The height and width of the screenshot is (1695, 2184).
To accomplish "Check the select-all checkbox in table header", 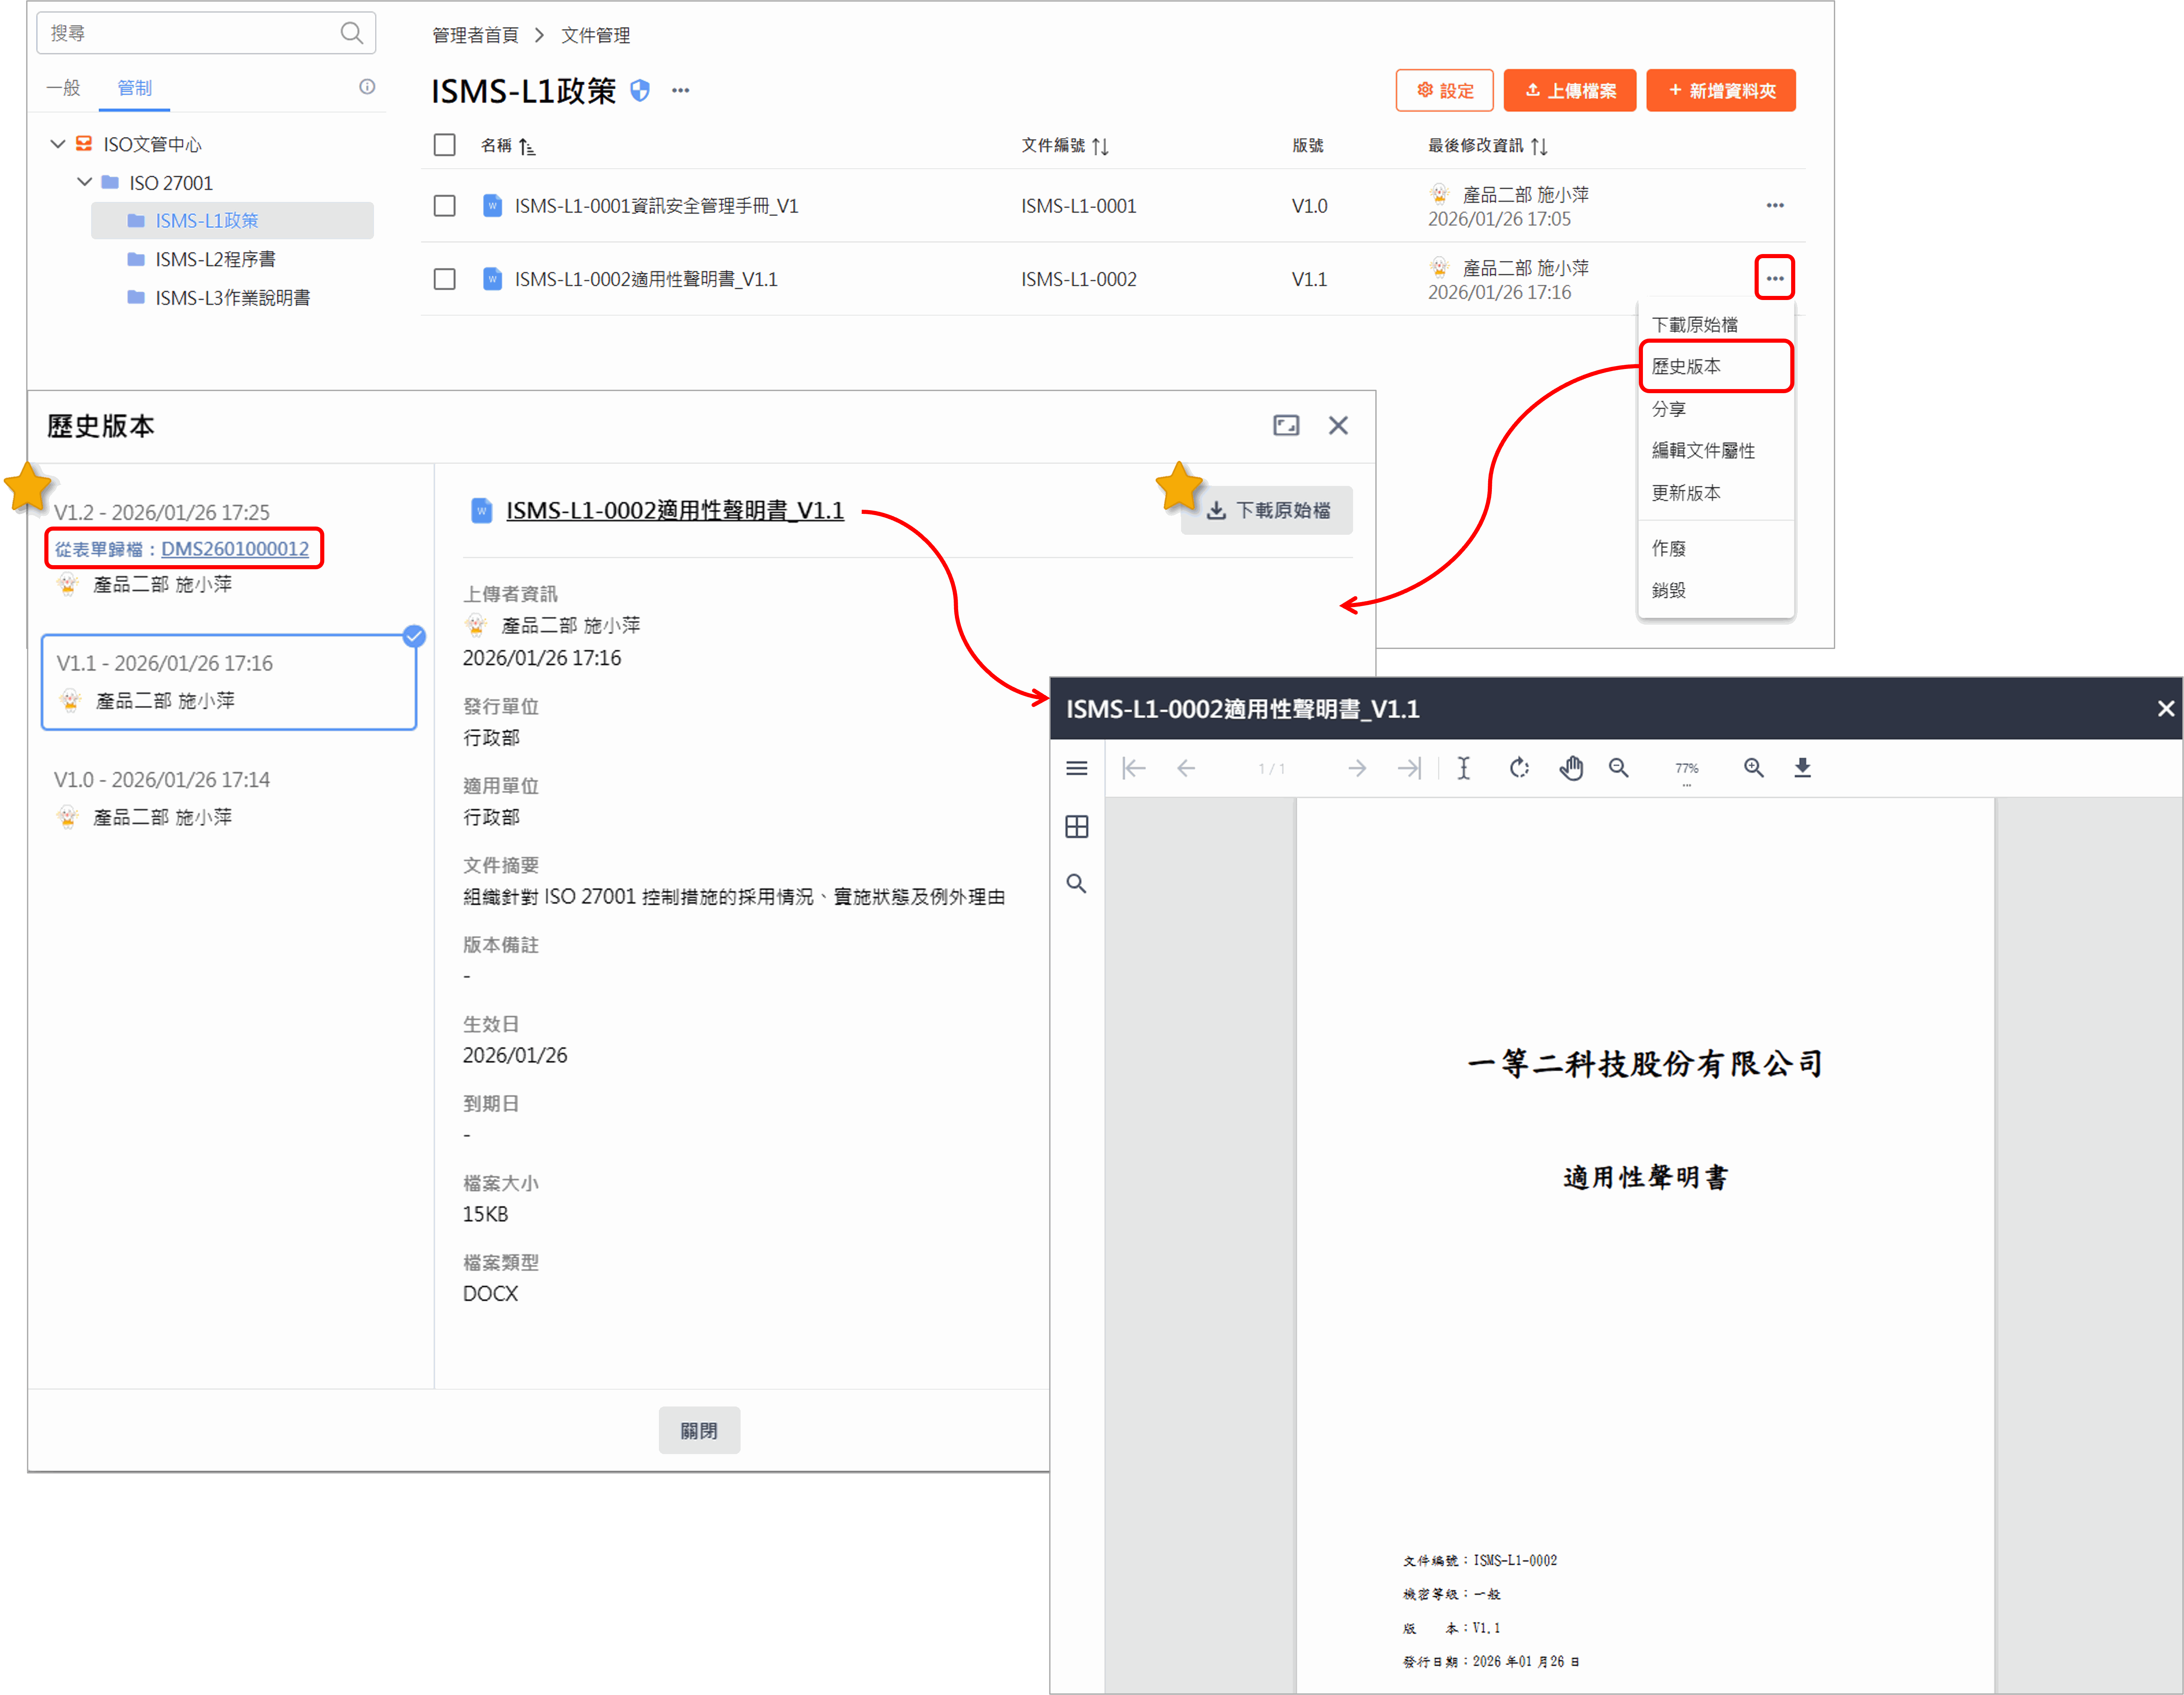I will [444, 145].
